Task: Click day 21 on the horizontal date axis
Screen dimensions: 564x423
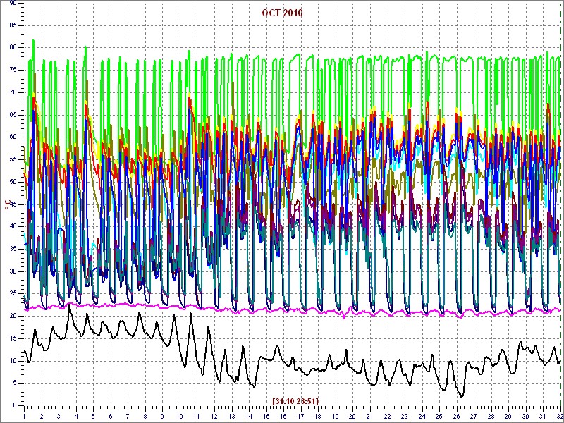Action: pyautogui.click(x=369, y=416)
